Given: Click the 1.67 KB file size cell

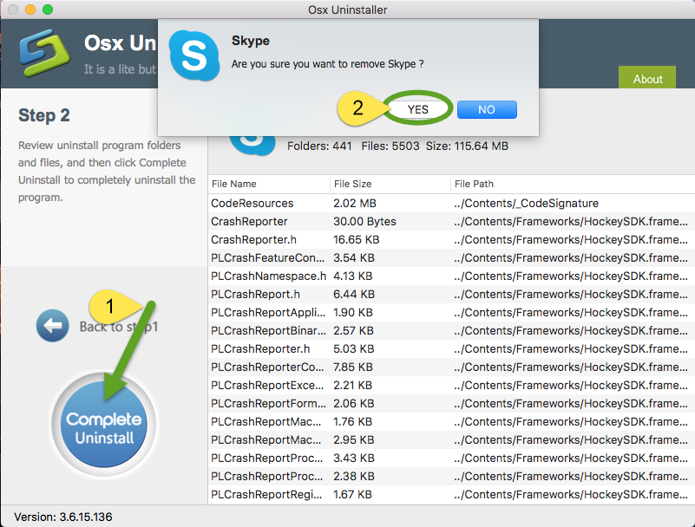Looking at the screenshot, I should [353, 494].
